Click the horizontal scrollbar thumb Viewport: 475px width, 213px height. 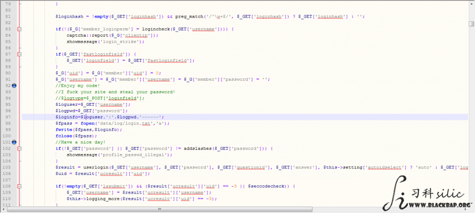coord(160,209)
